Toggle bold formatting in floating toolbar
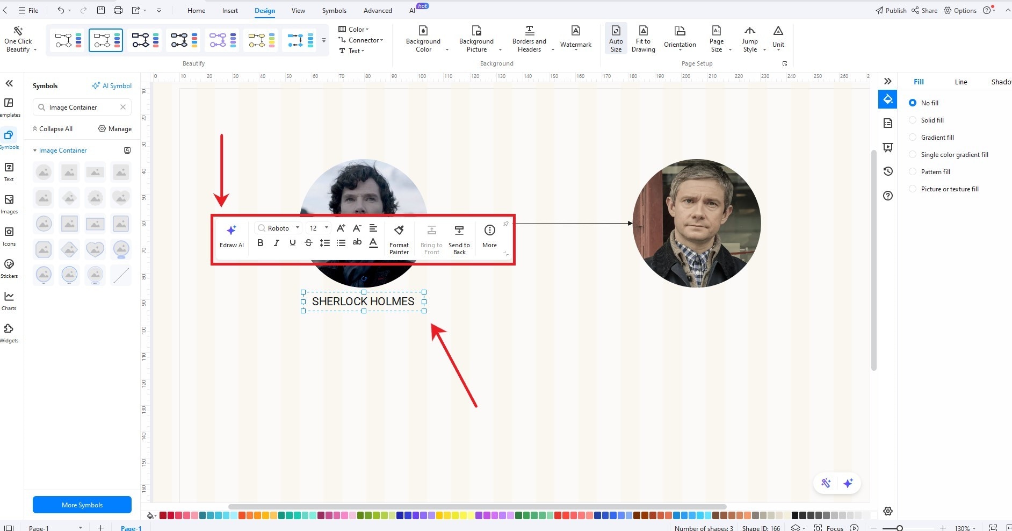This screenshot has height=531, width=1012. click(261, 243)
